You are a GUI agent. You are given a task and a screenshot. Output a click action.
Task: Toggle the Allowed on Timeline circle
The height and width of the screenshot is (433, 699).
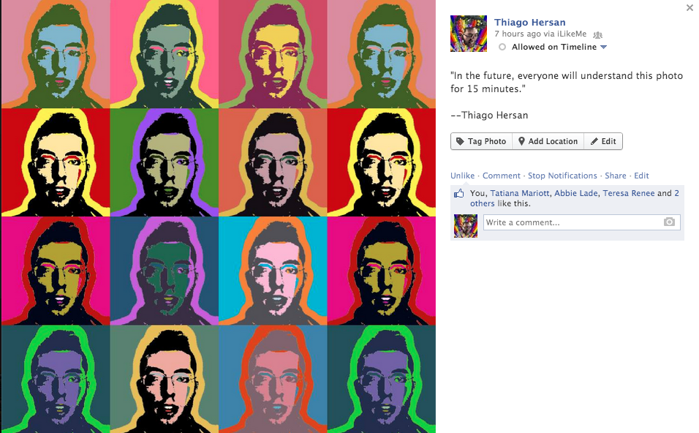[502, 47]
